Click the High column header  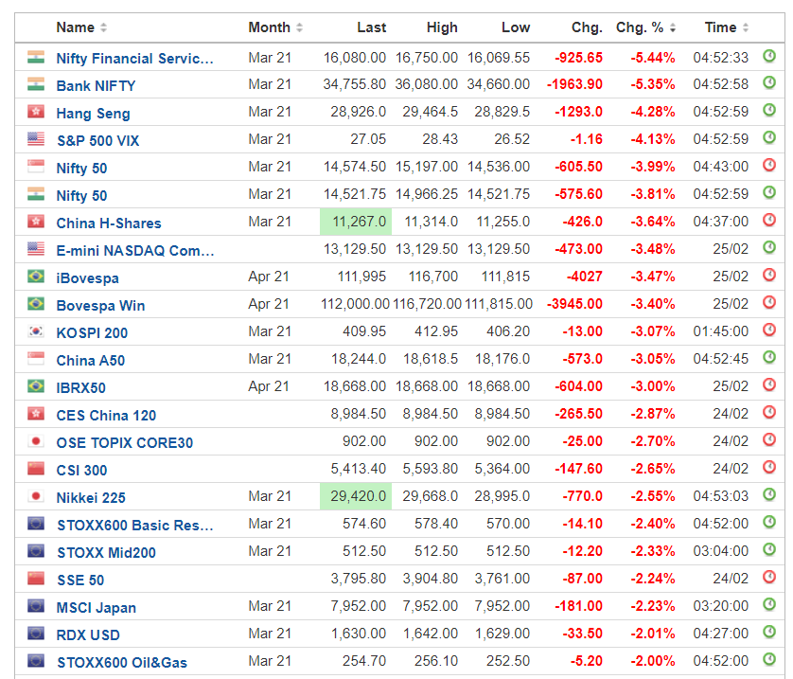442,27
